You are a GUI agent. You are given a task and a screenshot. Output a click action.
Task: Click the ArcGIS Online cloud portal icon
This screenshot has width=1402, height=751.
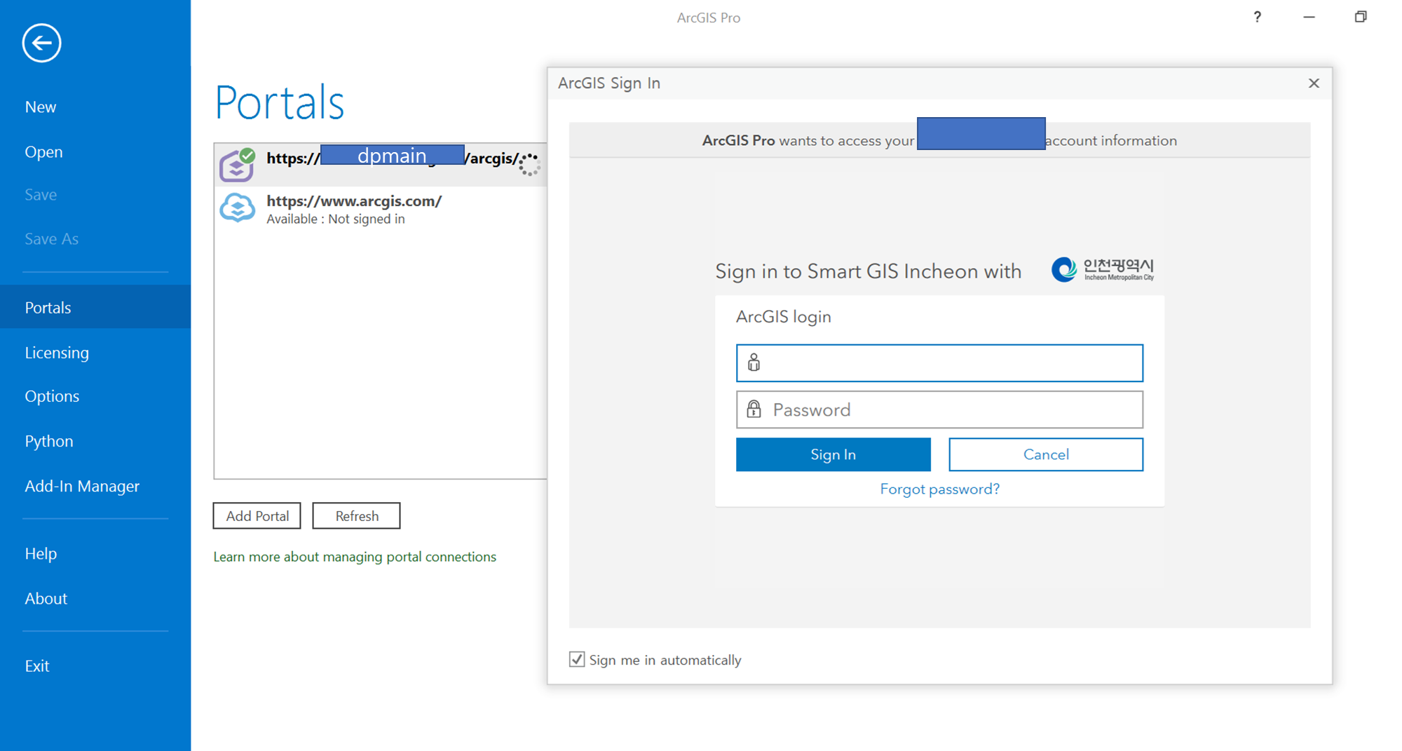point(238,208)
